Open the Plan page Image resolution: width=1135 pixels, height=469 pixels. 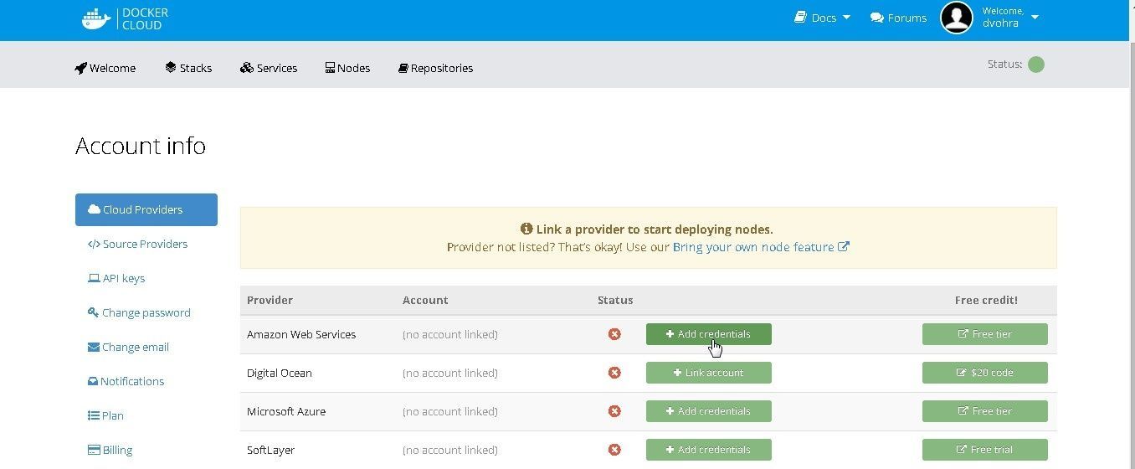pos(105,416)
